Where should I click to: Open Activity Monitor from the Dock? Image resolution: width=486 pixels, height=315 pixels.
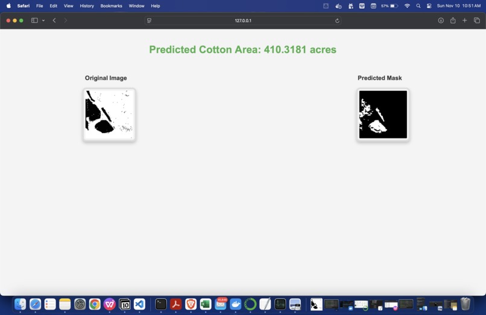[x=280, y=304]
